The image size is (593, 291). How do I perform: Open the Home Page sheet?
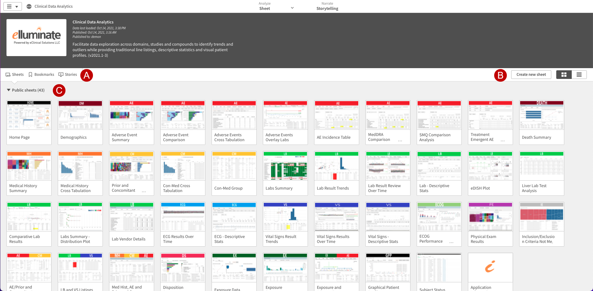coord(29,122)
